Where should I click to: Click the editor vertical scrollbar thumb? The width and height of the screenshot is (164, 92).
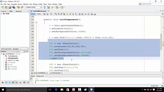click(x=161, y=42)
